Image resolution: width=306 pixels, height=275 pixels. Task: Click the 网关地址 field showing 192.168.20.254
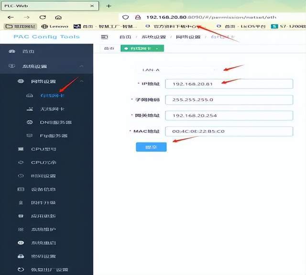(x=229, y=116)
